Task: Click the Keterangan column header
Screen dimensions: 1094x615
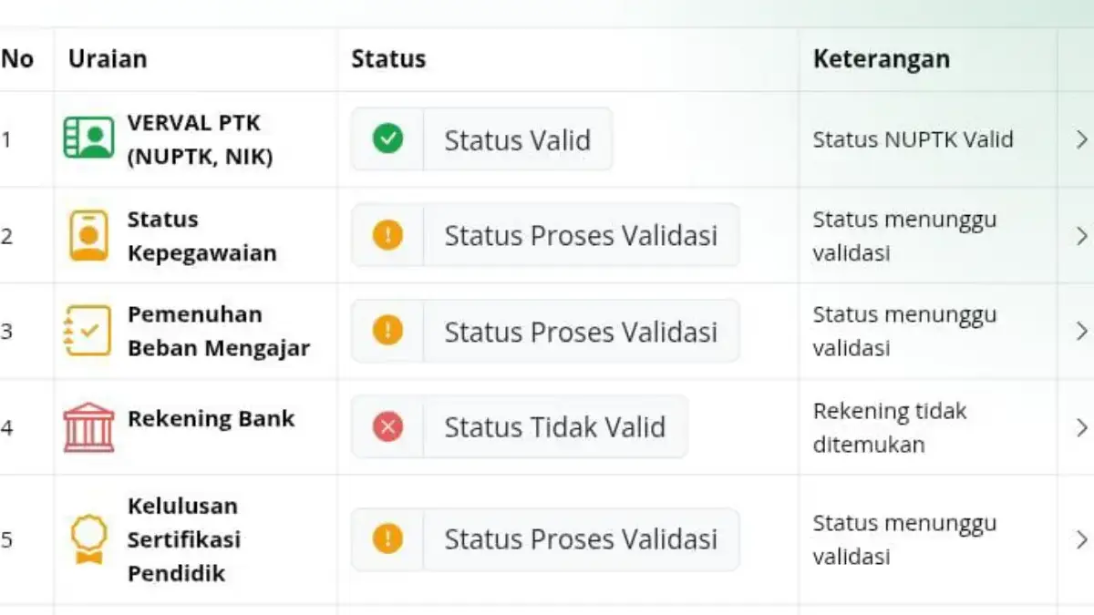Action: (x=881, y=58)
